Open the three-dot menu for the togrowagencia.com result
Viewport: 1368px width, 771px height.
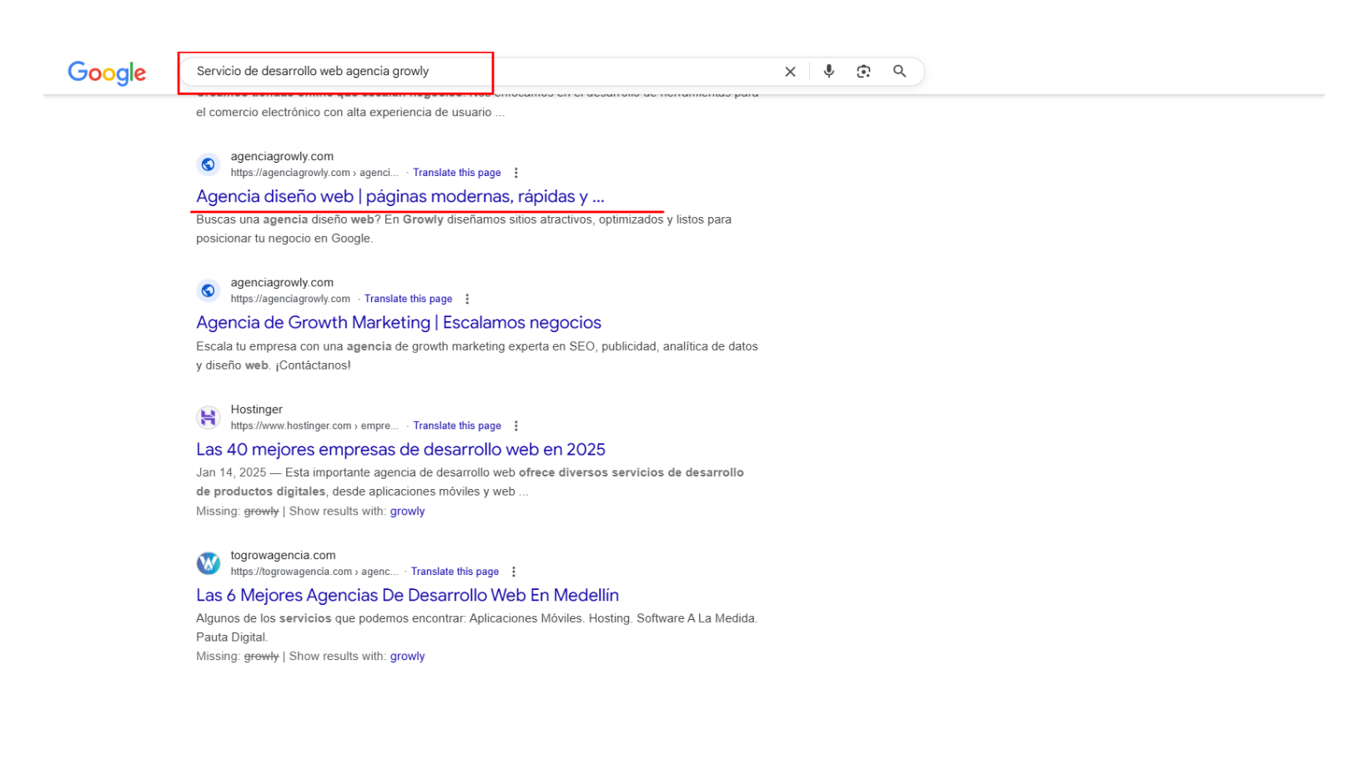click(514, 572)
